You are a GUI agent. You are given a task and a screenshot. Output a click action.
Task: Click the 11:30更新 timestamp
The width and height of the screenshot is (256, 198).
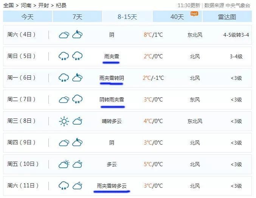coord(189,5)
